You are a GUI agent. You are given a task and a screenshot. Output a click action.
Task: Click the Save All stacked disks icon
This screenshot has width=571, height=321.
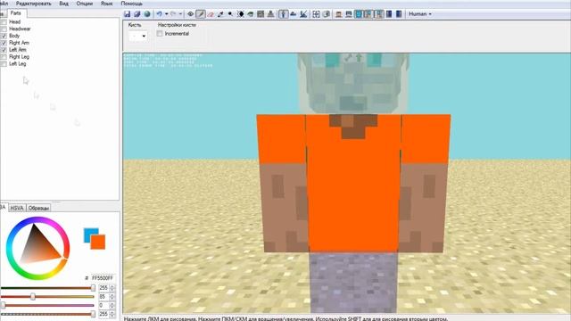[x=137, y=14]
